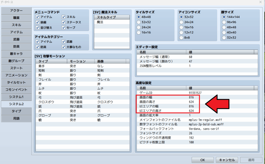Select the 槍 attack motion row
Viewport: 265px width, 164px height.
83,120
